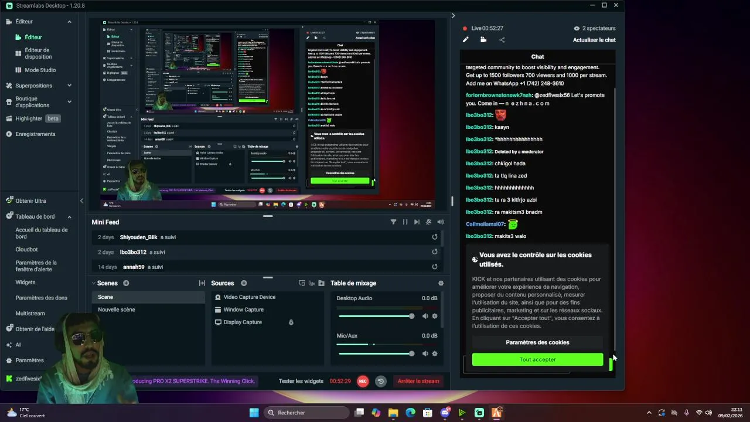This screenshot has height=422, width=750.
Task: Collapse the chat panel arrow
Action: point(453,16)
